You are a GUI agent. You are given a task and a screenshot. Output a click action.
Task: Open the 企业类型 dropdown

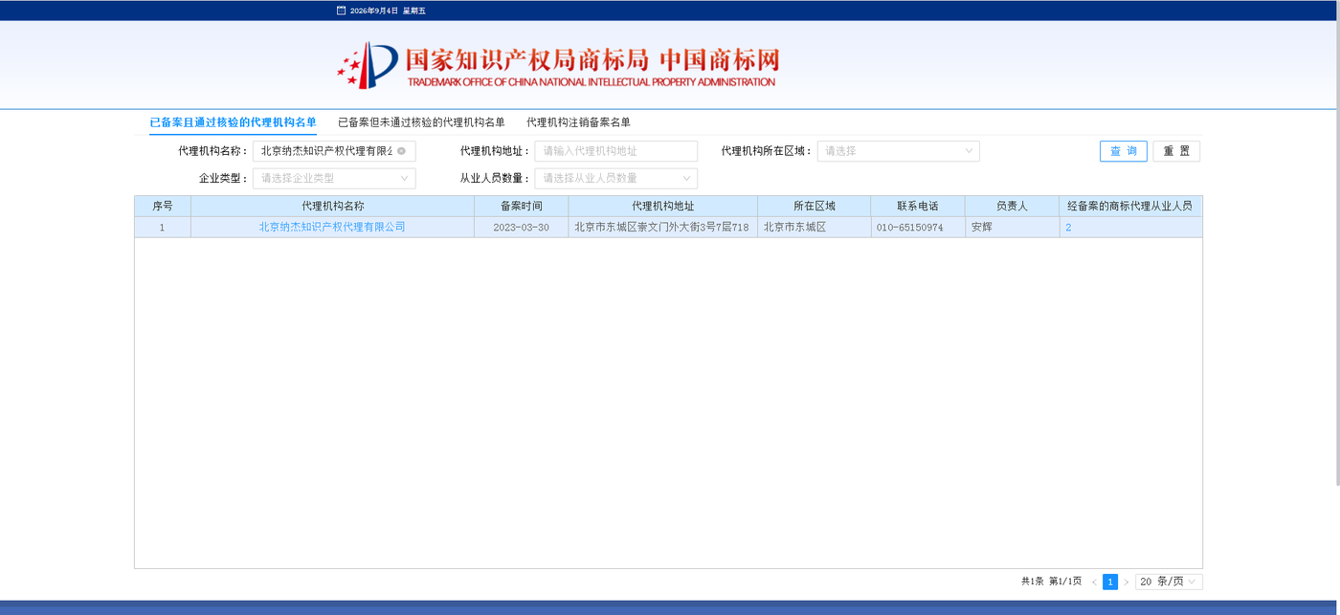click(334, 178)
